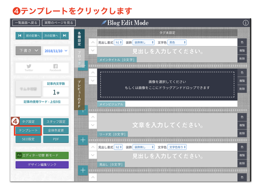Open decoration dropdown in h2 row

[x=143, y=147]
